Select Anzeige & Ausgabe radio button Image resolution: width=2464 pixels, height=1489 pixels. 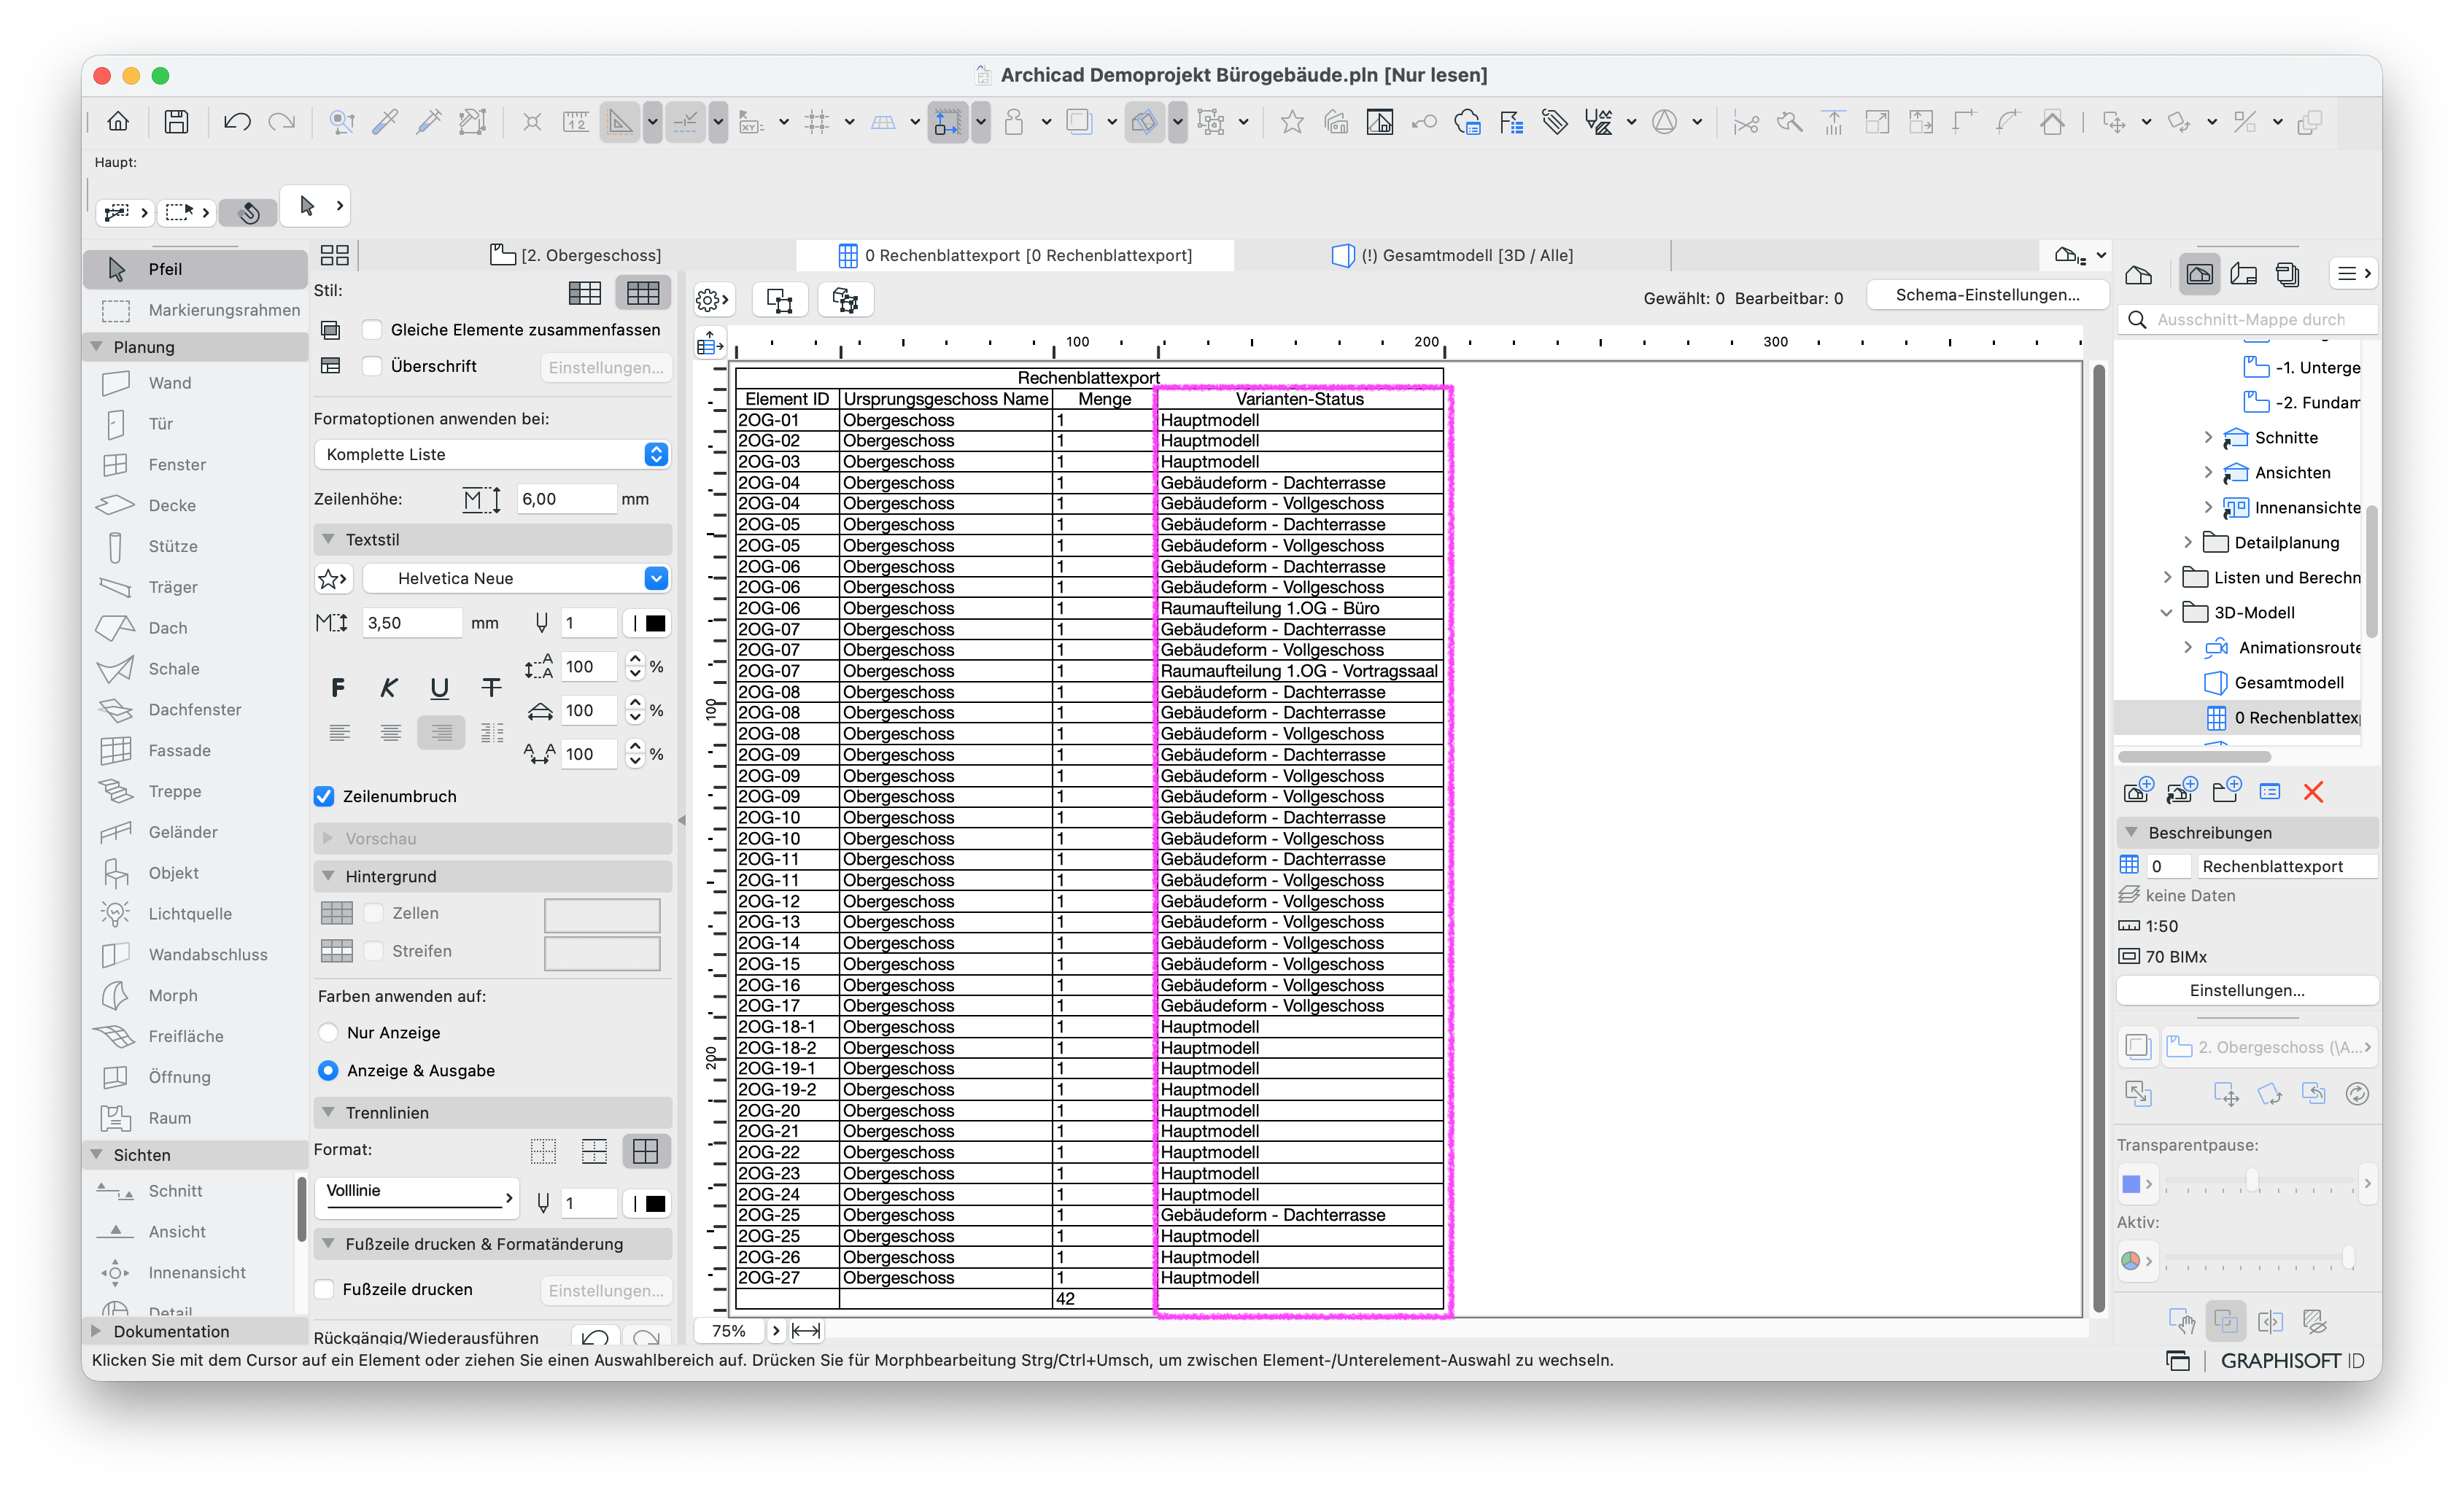pyautogui.click(x=328, y=1071)
